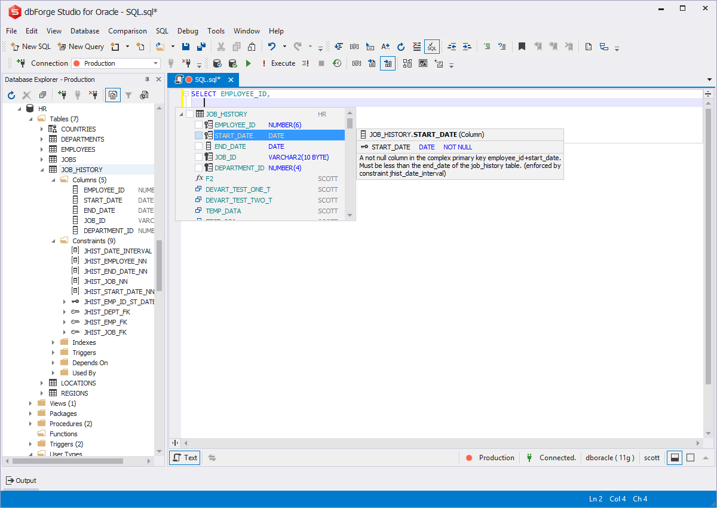717x508 pixels.
Task: Open the Database menu
Action: point(85,31)
